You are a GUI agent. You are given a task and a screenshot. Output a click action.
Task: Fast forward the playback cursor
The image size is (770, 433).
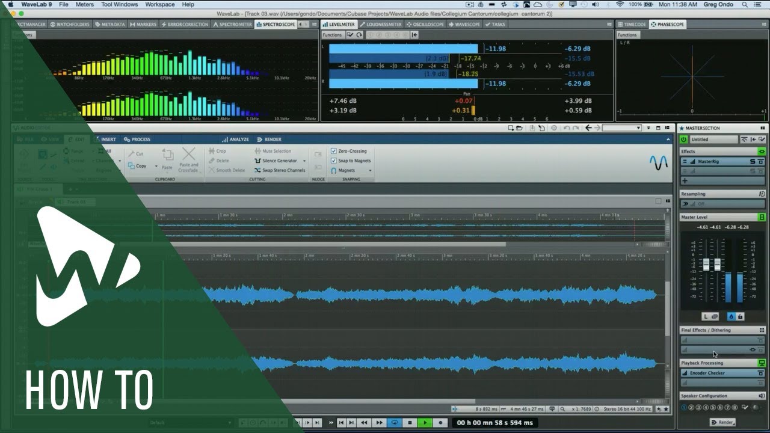[380, 423]
